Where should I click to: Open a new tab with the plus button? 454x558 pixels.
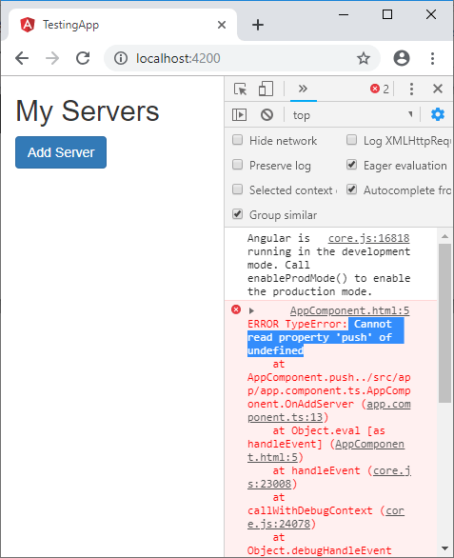(x=258, y=25)
